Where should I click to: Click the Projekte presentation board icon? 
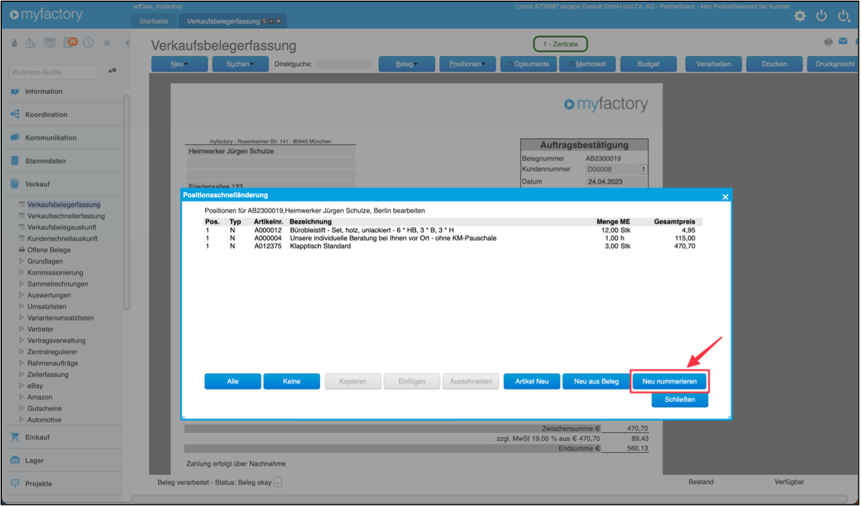click(x=15, y=484)
